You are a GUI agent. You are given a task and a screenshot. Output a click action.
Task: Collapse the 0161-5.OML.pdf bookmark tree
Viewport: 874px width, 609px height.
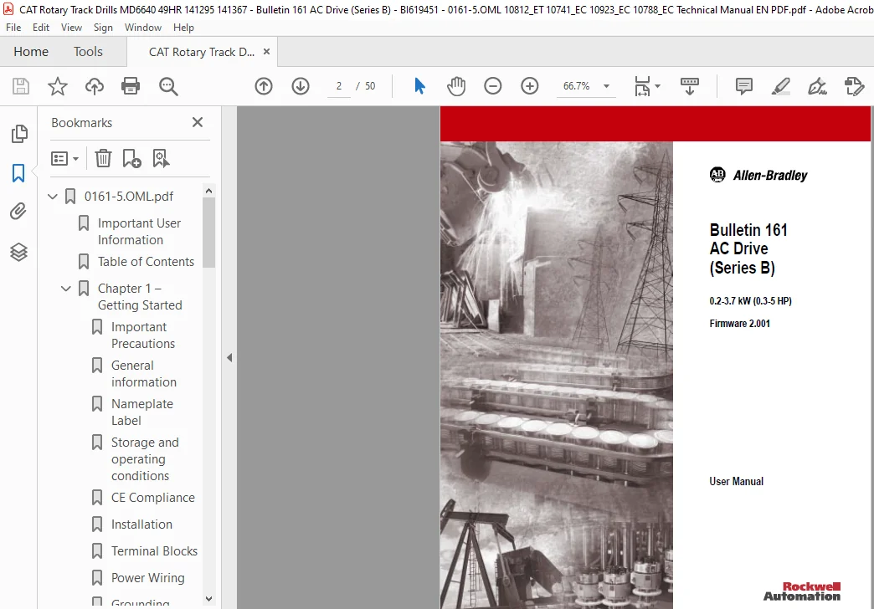point(53,196)
